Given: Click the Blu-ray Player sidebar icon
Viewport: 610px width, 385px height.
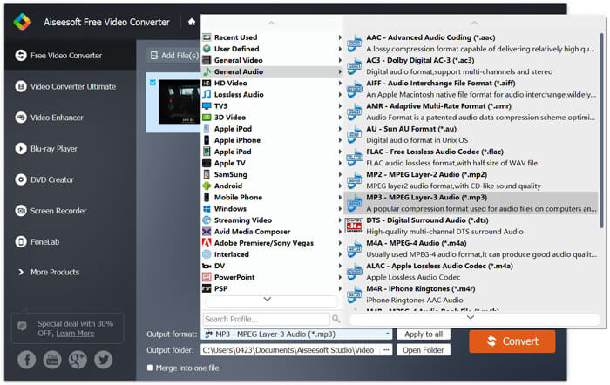Looking at the screenshot, I should click(x=21, y=149).
